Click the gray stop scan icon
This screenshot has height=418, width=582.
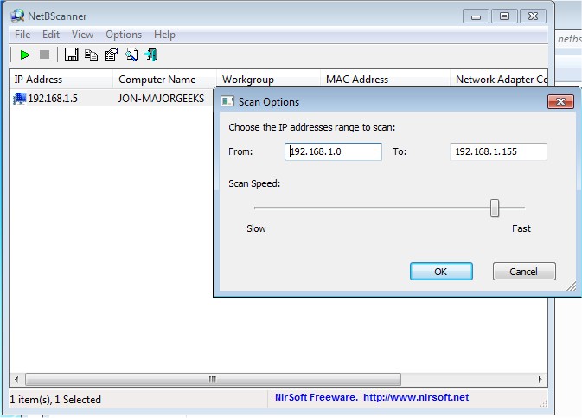[x=45, y=55]
